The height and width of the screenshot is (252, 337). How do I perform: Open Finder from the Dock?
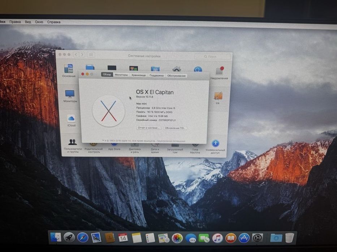coord(56,238)
